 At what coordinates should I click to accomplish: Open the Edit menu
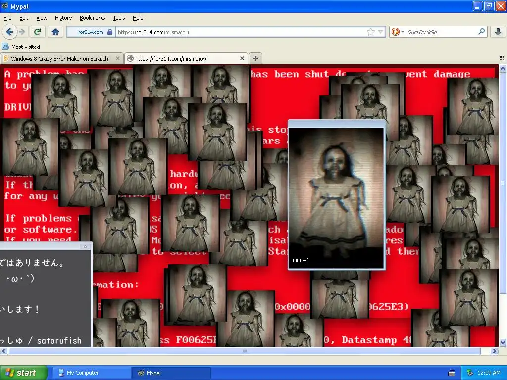24,18
